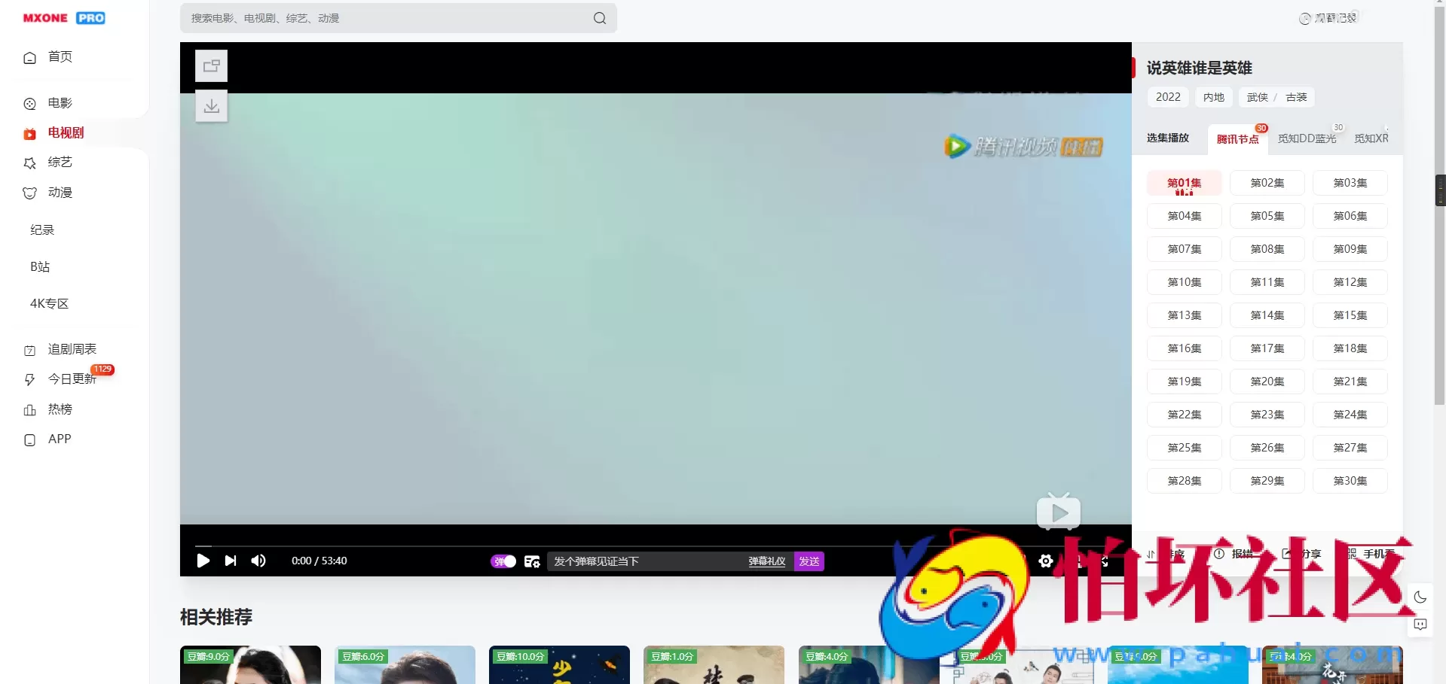Mute the video volume speaker icon
Viewport: 1446px width, 684px height.
pyautogui.click(x=258, y=561)
